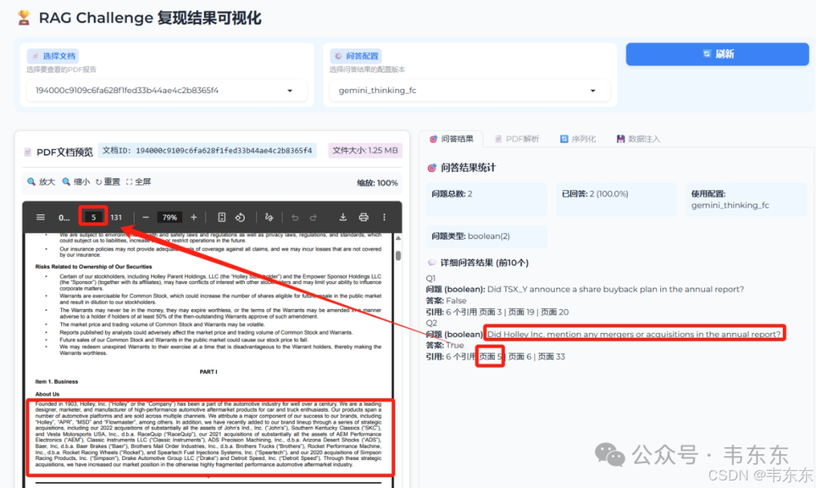Toggle the fit-to-page icon in PDF toolbar

221,218
